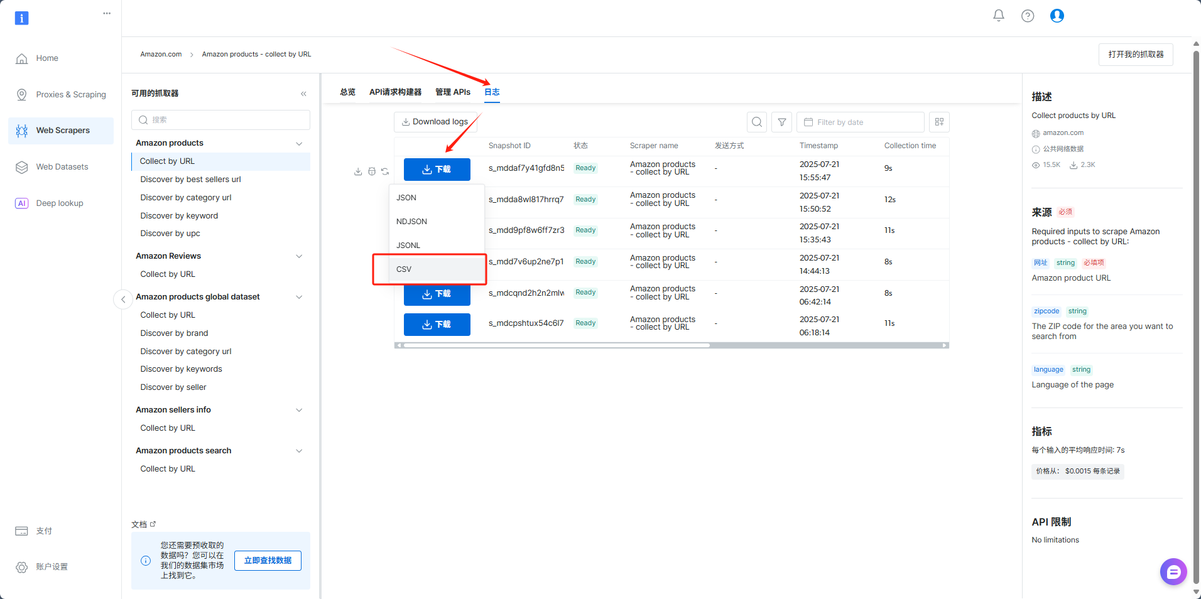Click snapshot ID s_mdda8wl817hrrq7
The image size is (1201, 599).
pos(526,200)
